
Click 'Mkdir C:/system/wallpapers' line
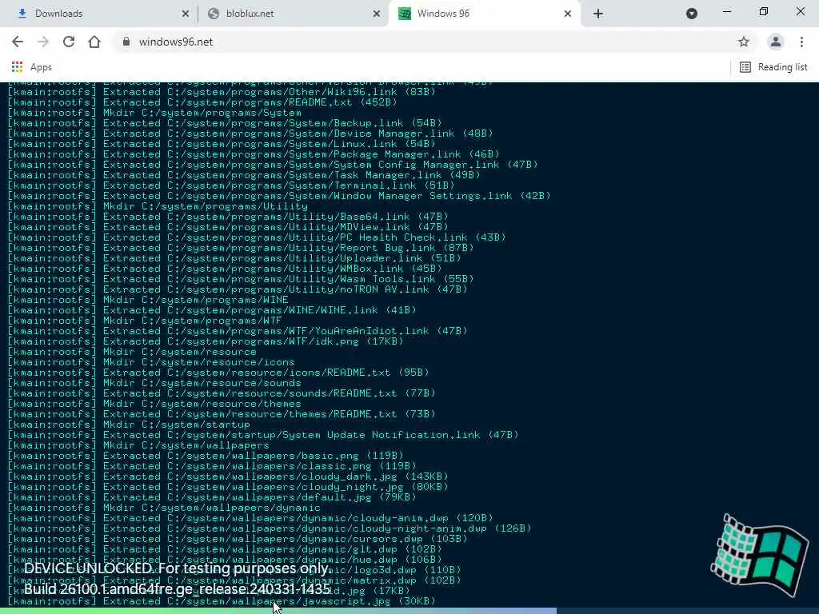(138, 445)
